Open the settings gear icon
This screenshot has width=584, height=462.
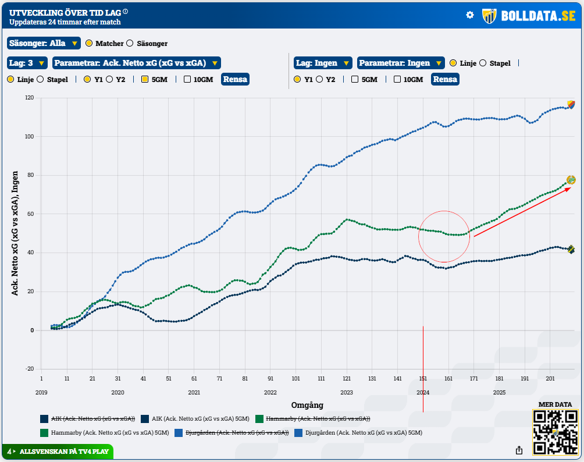[470, 15]
